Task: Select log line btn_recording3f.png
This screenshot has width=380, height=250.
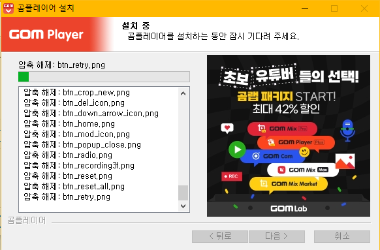Action: coord(79,165)
